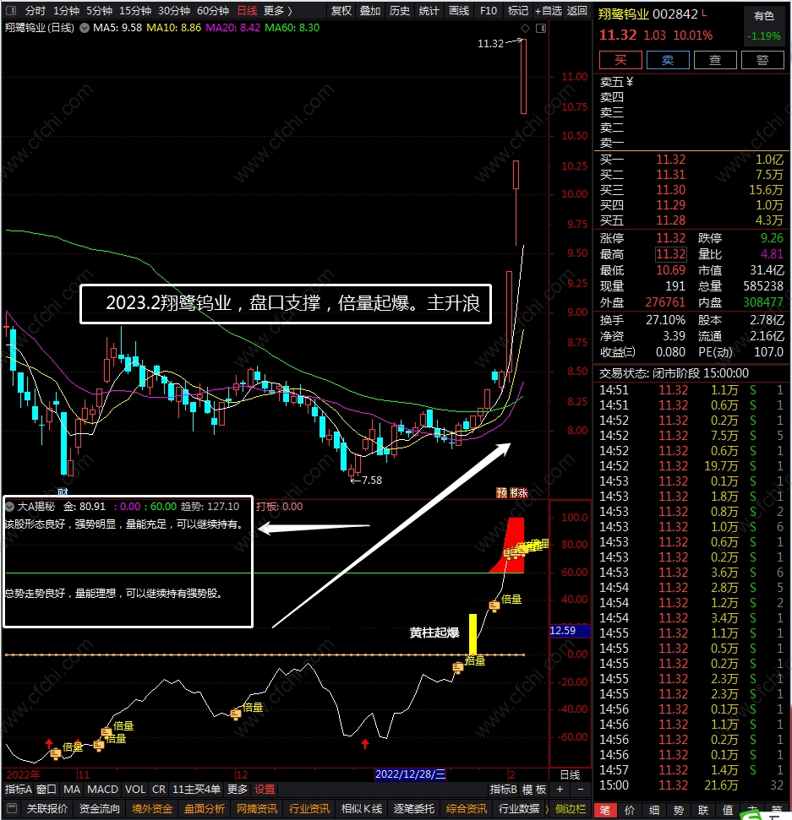Toggle the side panel icon beside the diamond
Viewport: 792px width, 820px height.
[541, 28]
